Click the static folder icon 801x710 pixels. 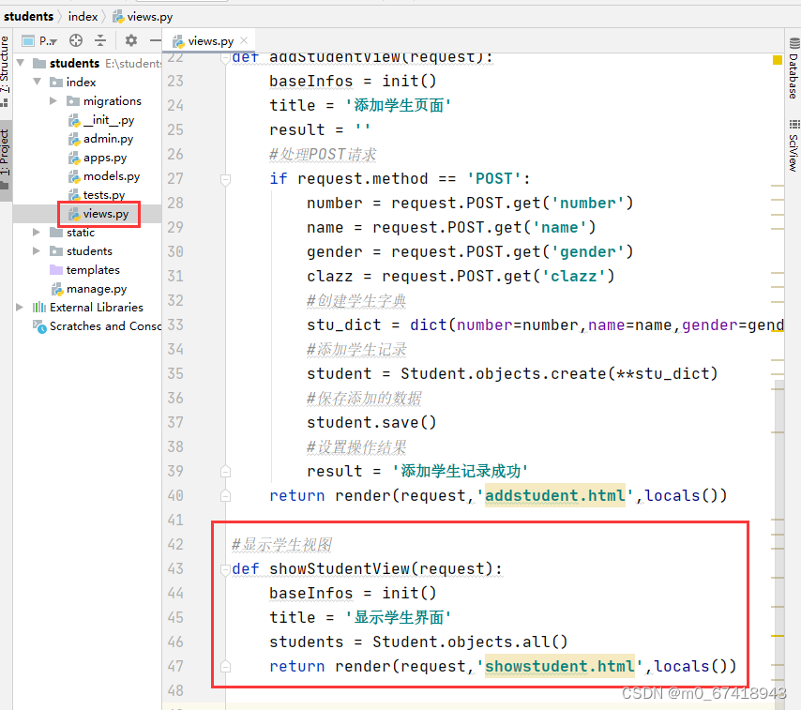click(x=56, y=233)
